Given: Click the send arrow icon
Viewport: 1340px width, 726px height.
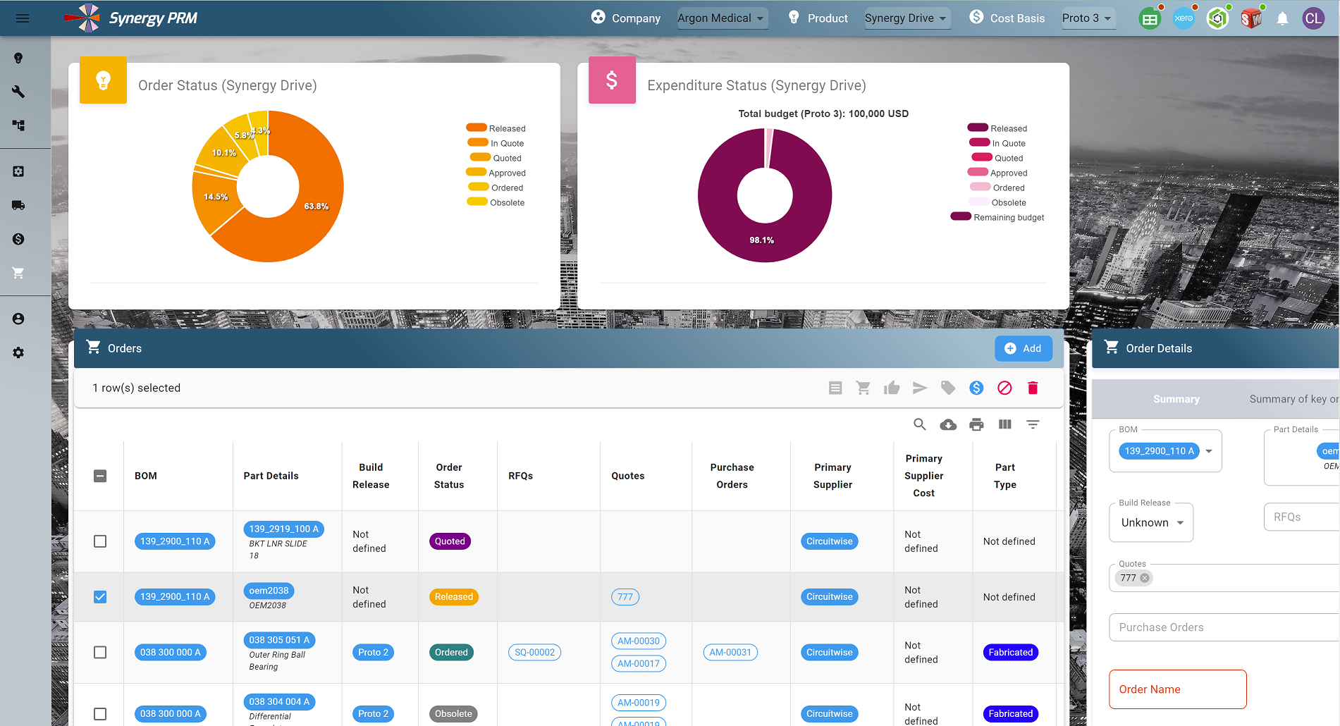Looking at the screenshot, I should (x=920, y=388).
